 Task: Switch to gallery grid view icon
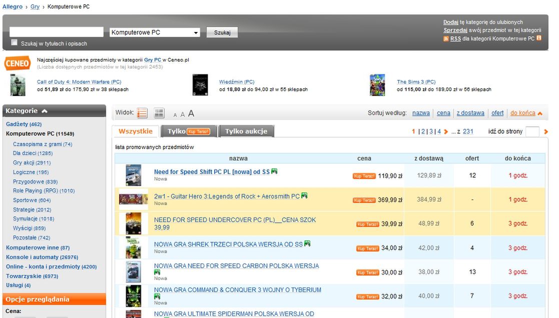point(159,113)
